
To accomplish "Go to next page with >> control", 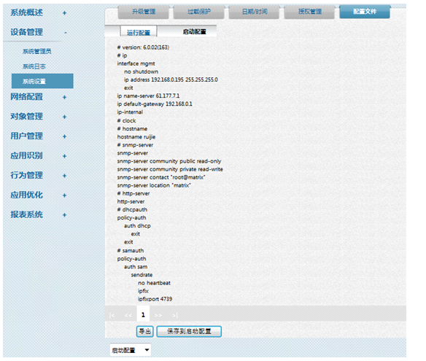I will click(158, 315).
